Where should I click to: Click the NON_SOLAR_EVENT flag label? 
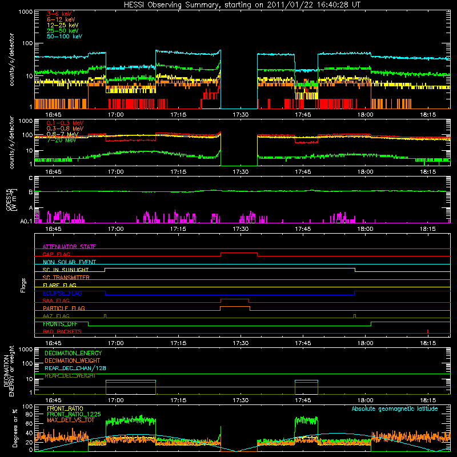tap(69, 262)
